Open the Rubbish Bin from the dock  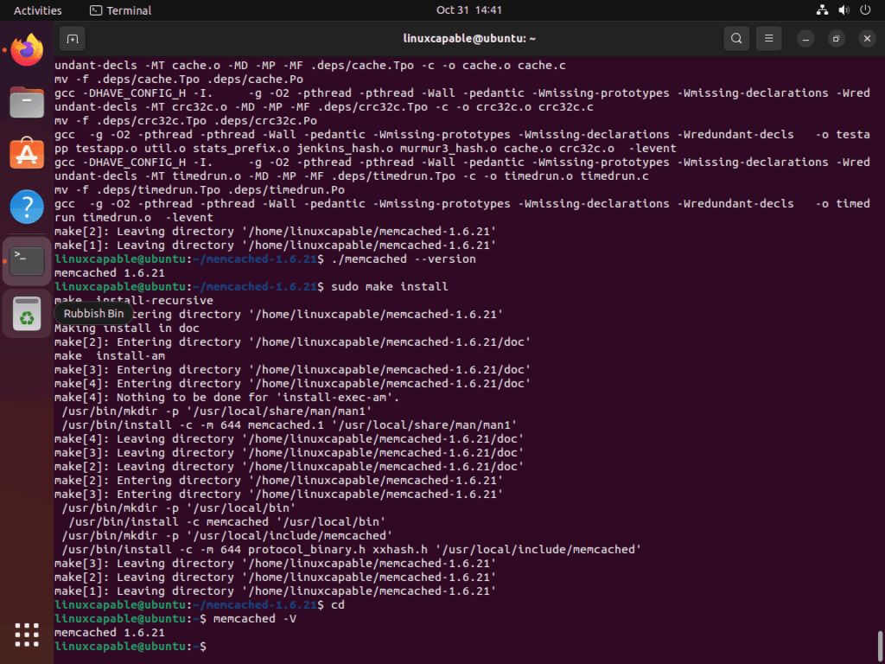tap(27, 314)
